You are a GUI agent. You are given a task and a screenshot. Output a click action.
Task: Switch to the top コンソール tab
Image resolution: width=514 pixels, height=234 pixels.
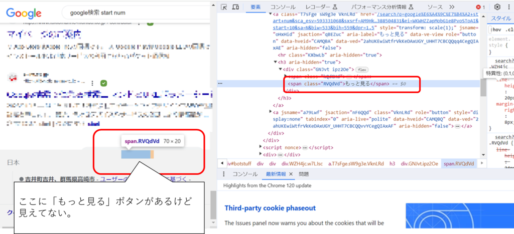(x=283, y=7)
